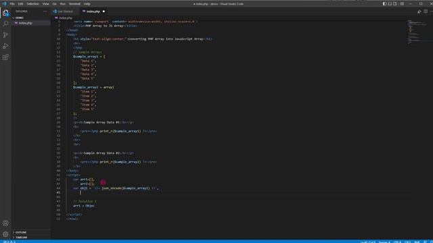Click 'Sample Array Data #2' text
This screenshot has width=433, height=243.
pos(101,153)
